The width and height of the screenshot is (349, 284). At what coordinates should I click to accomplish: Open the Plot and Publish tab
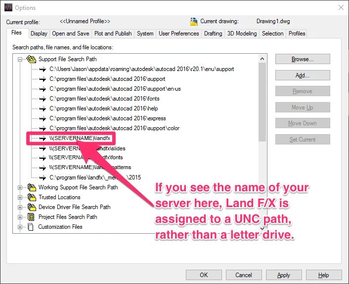point(113,34)
